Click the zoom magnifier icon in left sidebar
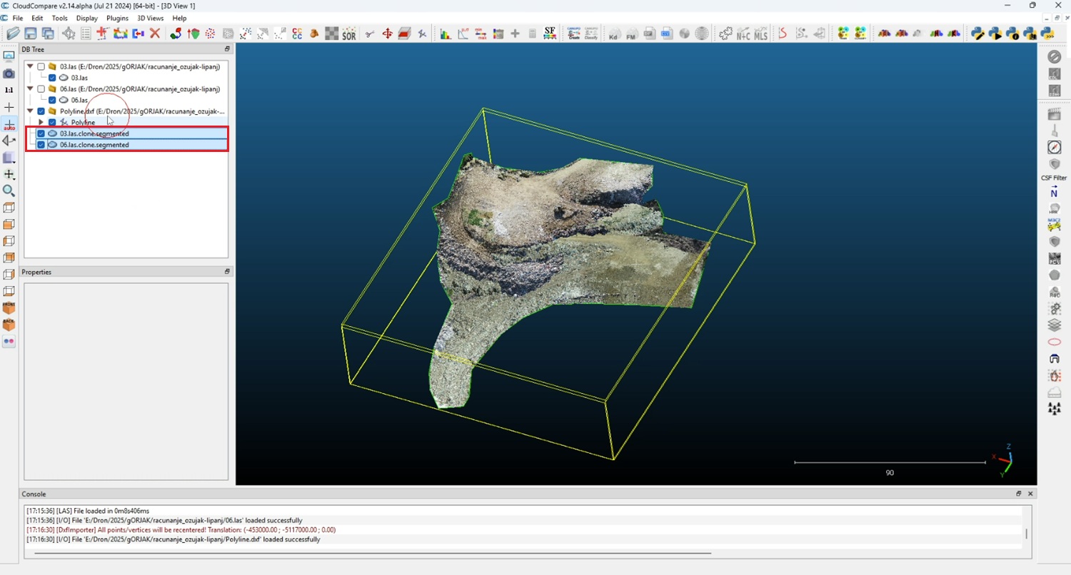The width and height of the screenshot is (1071, 575). pyautogui.click(x=9, y=191)
